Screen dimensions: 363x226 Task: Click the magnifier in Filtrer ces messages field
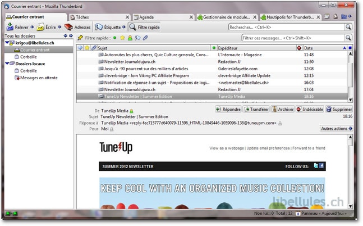pos(348,38)
